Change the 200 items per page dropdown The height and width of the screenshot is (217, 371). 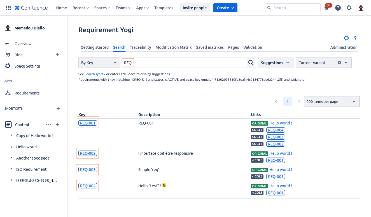pyautogui.click(x=332, y=101)
